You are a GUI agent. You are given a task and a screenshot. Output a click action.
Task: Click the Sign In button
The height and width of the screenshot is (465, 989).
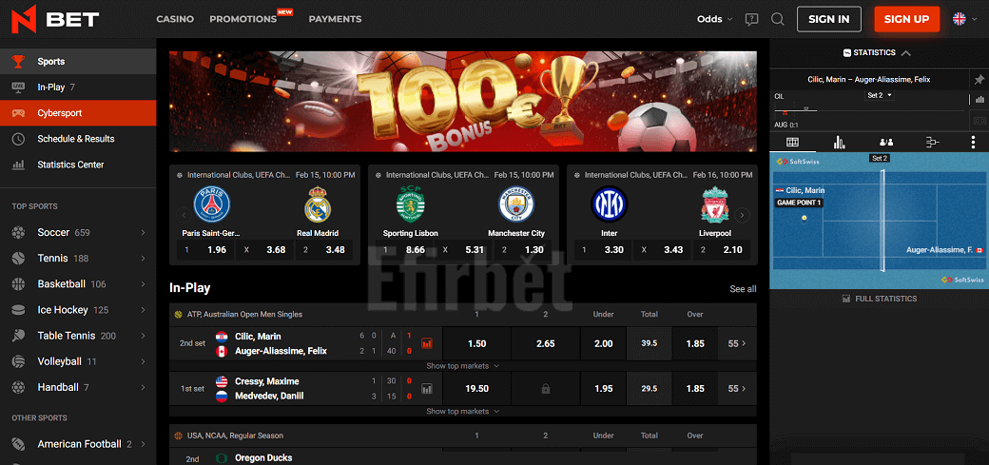[x=829, y=19]
